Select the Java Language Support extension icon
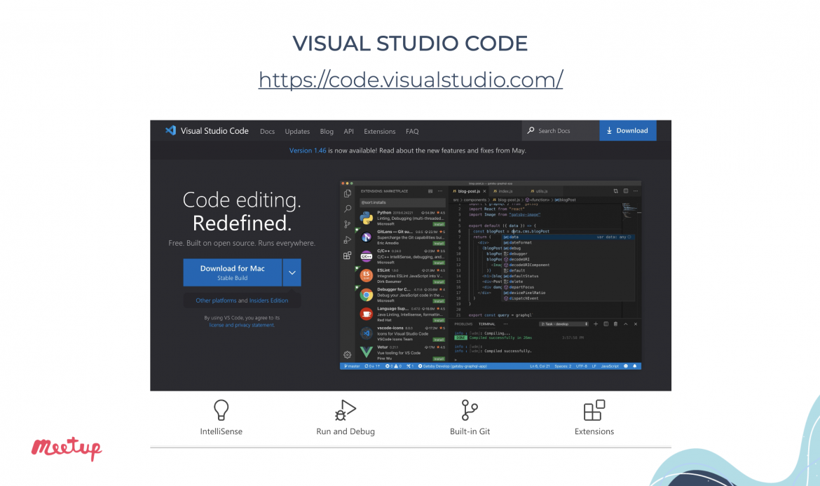This screenshot has height=486, width=820. [367, 314]
